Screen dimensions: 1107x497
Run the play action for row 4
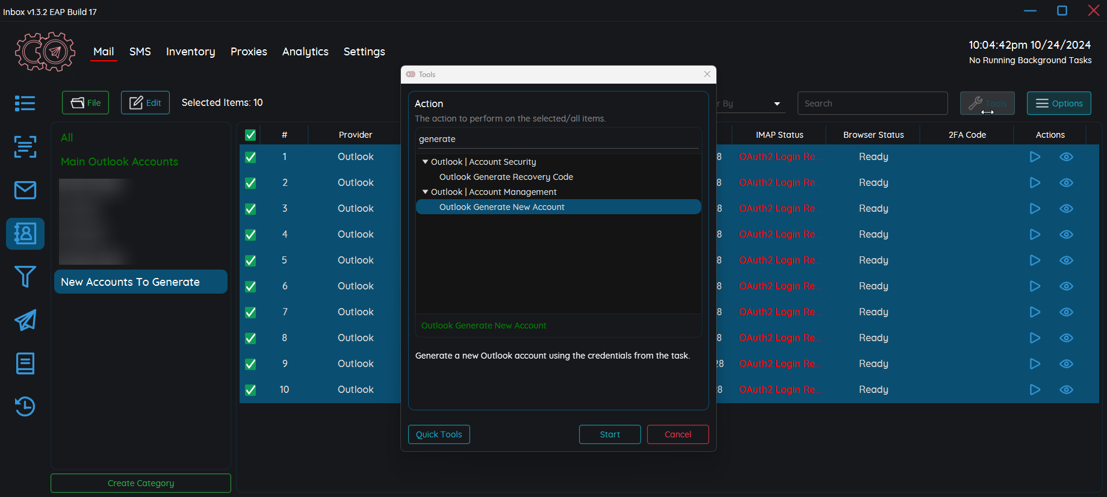click(1035, 235)
